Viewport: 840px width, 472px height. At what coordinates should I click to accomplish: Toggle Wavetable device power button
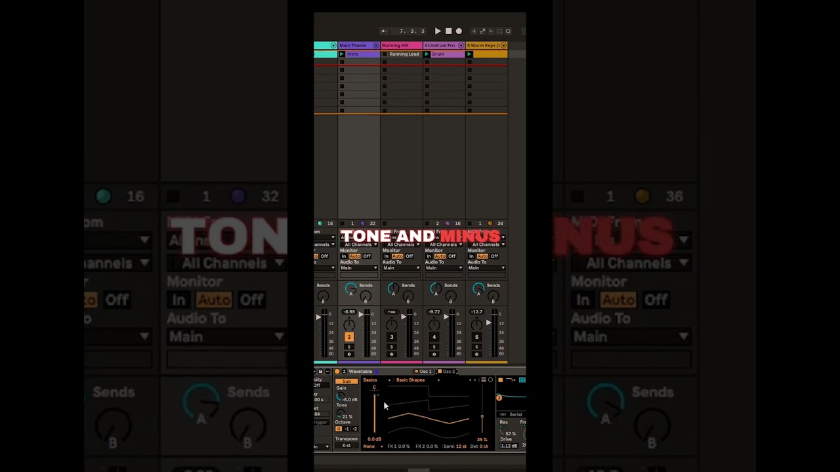337,372
